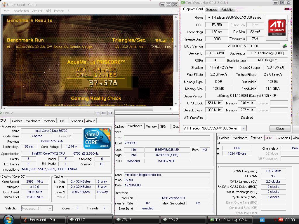Image resolution: width=299 pixels, height=224 pixels.
Task: Click the Rated FSB 1198.1 MHz value
Action: [35, 197]
